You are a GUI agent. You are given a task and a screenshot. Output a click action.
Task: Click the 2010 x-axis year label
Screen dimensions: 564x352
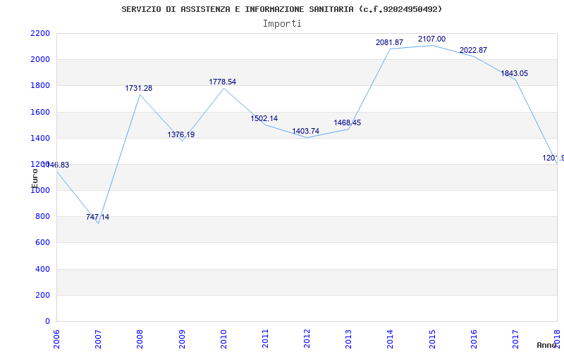tap(223, 339)
